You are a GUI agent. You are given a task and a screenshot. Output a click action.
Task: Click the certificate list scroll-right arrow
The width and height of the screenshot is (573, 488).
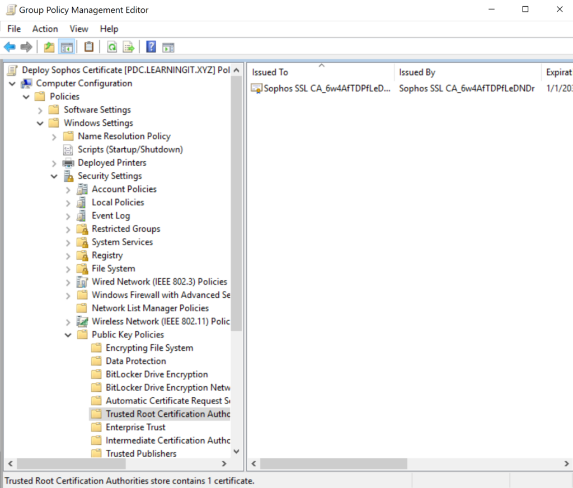coord(566,463)
